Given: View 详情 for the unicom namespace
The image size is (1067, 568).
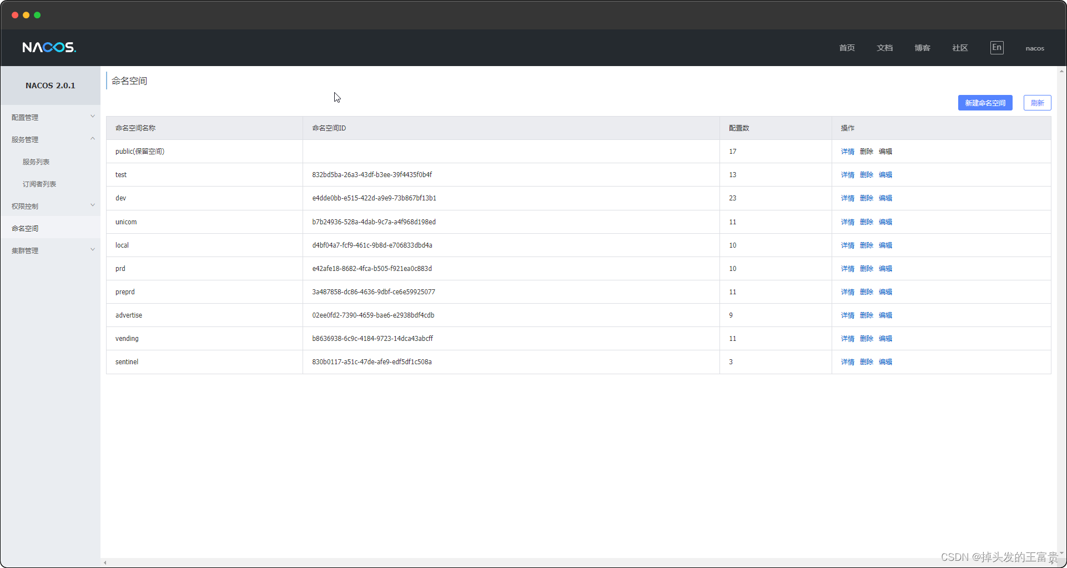Looking at the screenshot, I should pos(847,222).
